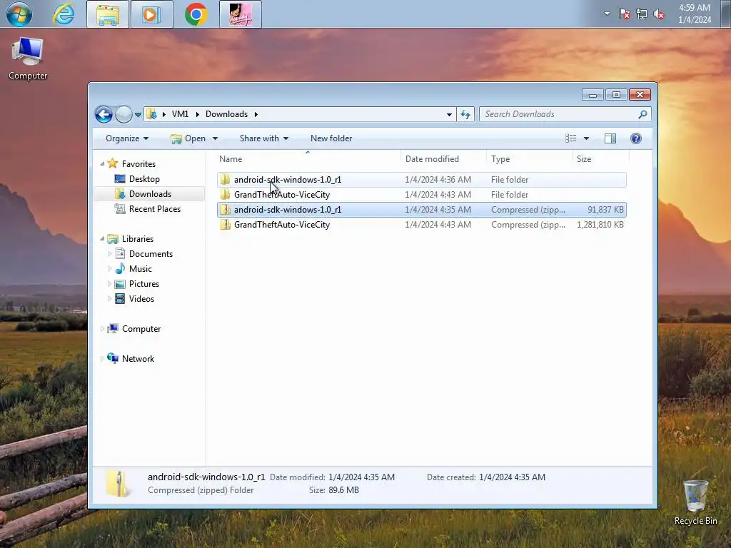Expand the Computer tree node
The image size is (731, 548).
[102, 328]
